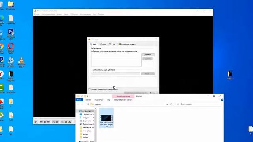
Task: Open the Аудио menu in VLC
Action: [x=59, y=14]
